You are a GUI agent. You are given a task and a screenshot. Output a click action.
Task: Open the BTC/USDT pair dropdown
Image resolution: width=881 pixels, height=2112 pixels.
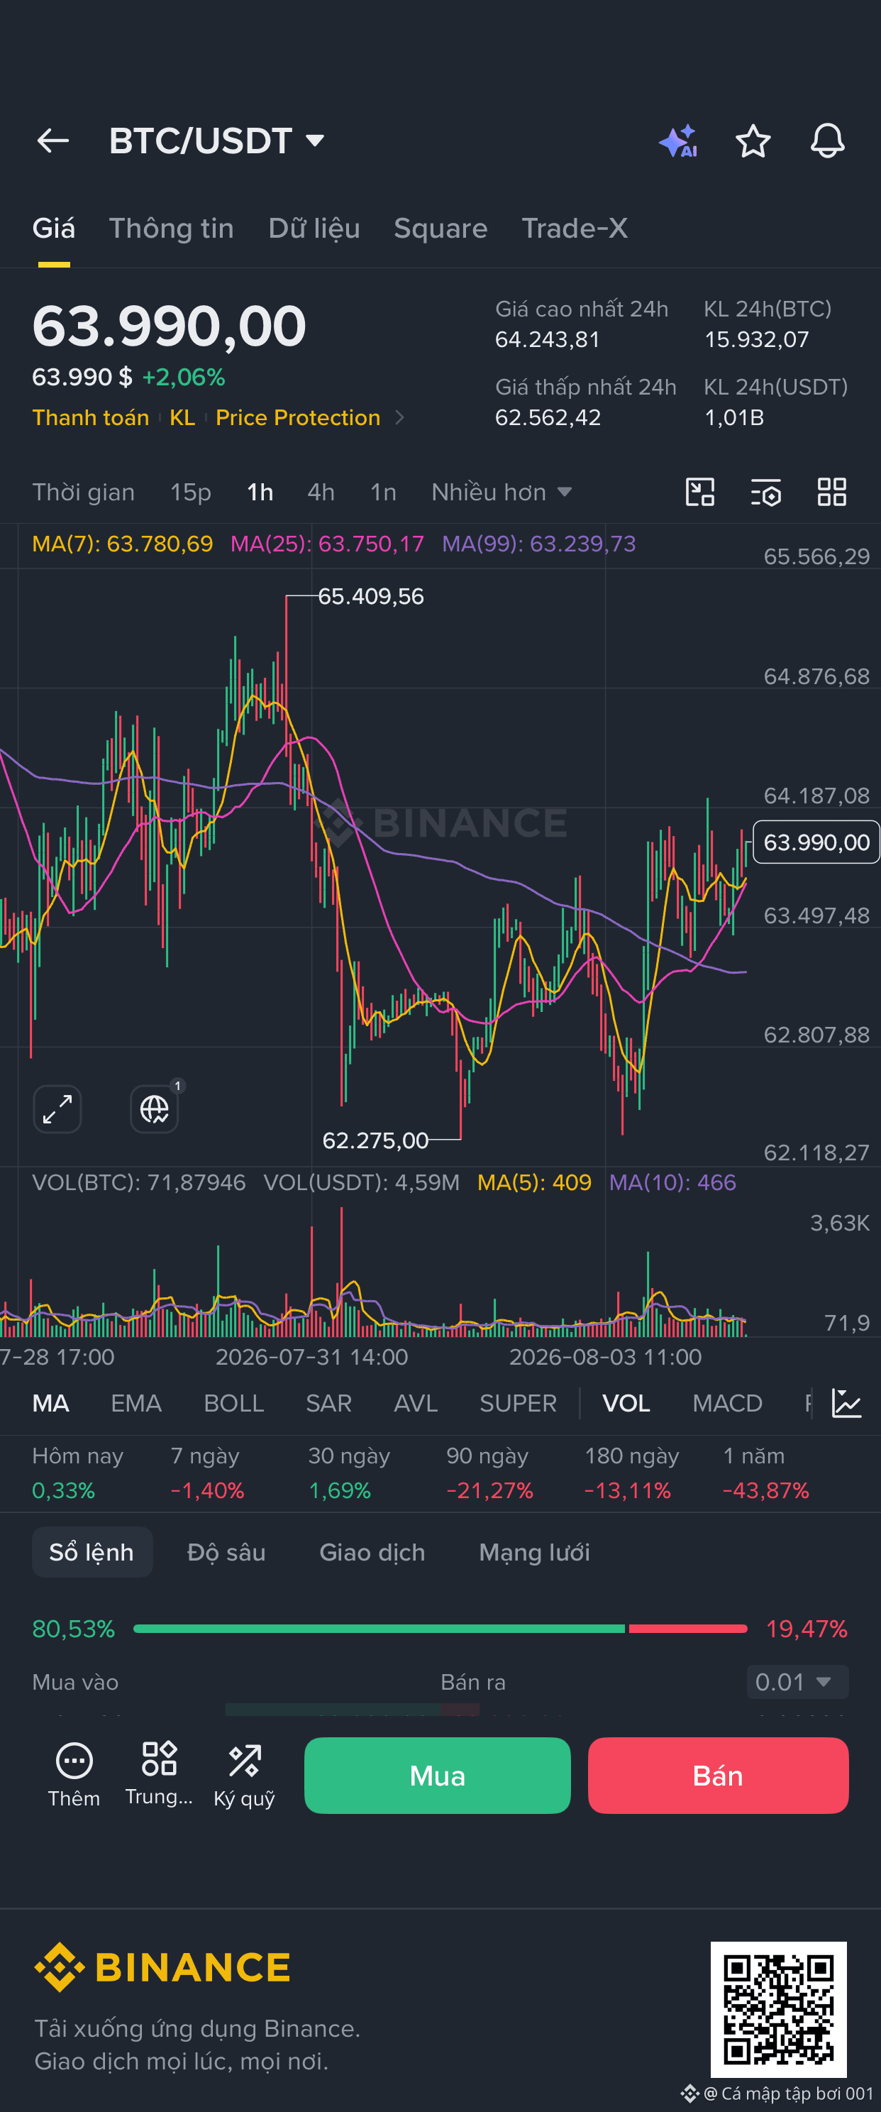pos(217,141)
